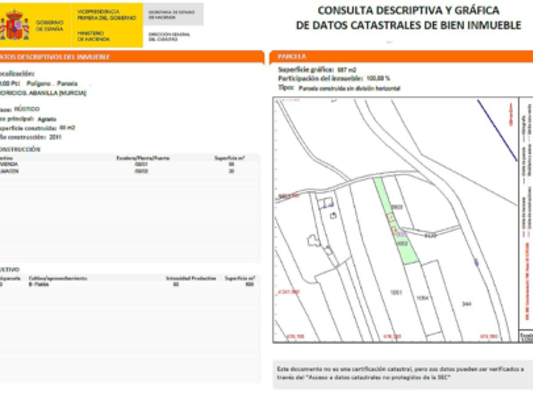Click 'Escalera/Planta/Puerta' column header
Screen dimensions: 533x400
click(143, 158)
